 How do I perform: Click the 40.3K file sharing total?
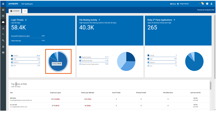coord(87,27)
